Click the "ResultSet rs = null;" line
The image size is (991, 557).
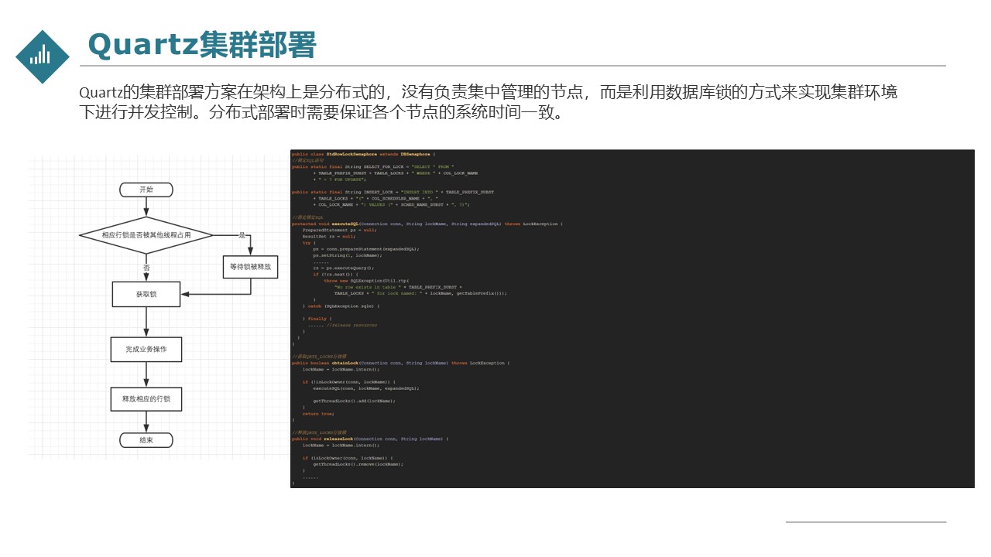pyautogui.click(x=329, y=236)
